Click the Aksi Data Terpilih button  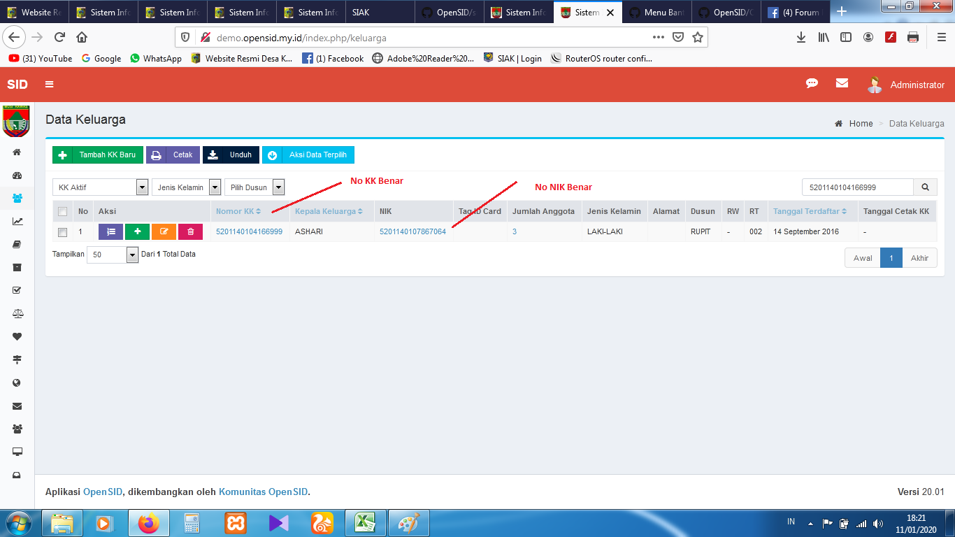click(308, 155)
